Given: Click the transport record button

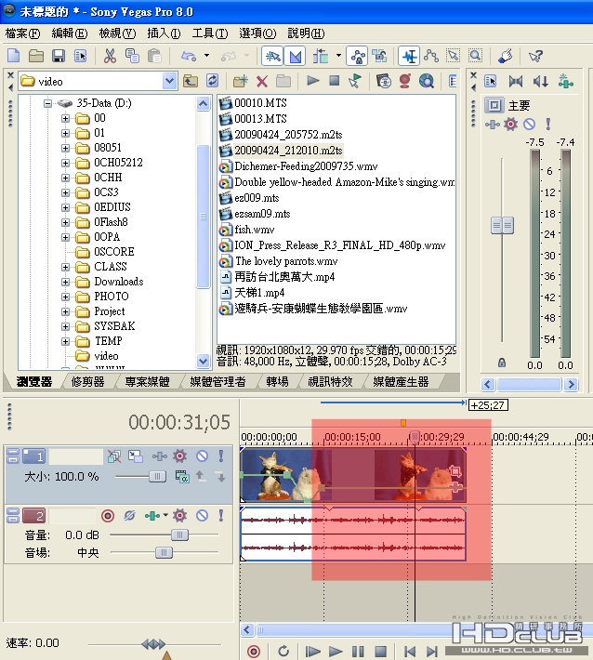Looking at the screenshot, I should pyautogui.click(x=254, y=651).
